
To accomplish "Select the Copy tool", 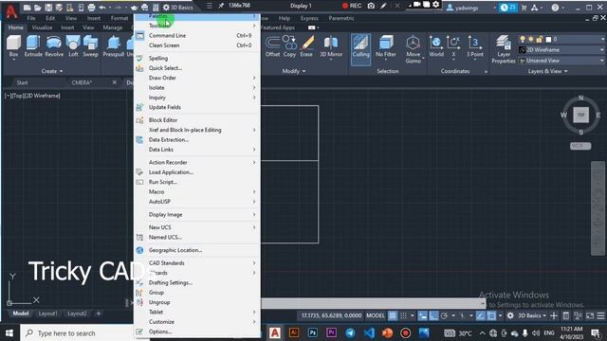I will pyautogui.click(x=289, y=46).
